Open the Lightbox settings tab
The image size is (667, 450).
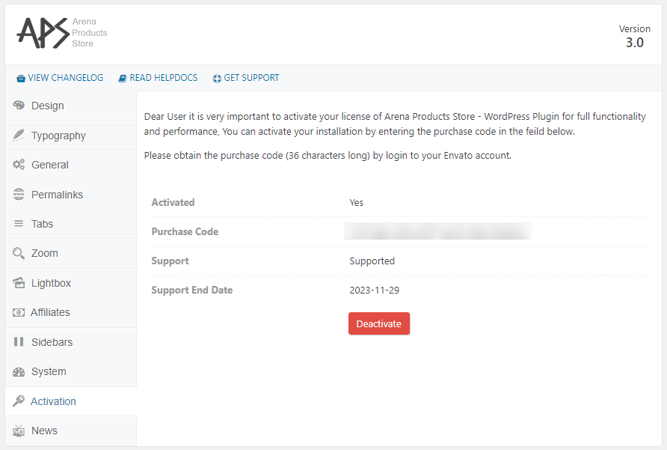tap(70, 283)
